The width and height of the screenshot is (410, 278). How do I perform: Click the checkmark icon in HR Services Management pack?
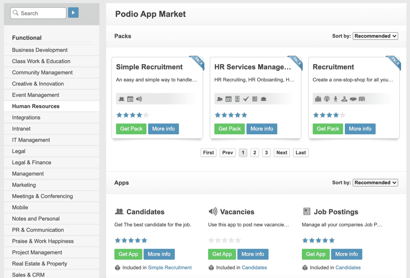246,99
